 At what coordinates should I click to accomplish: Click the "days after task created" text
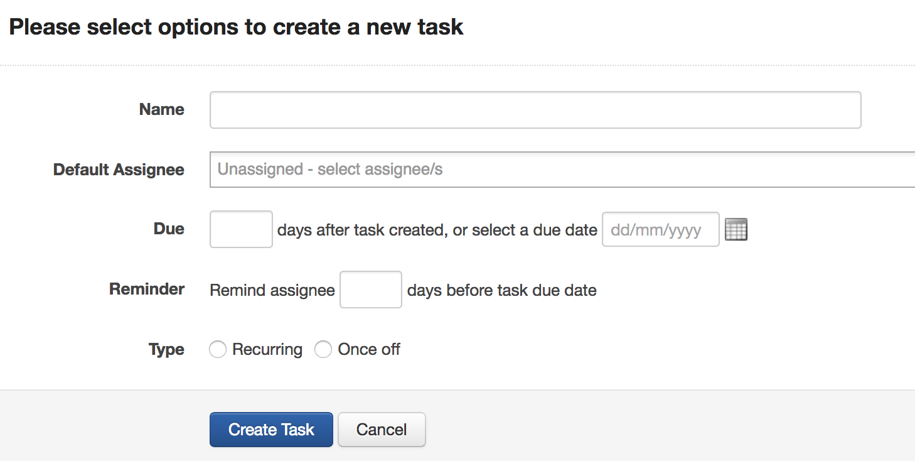[361, 230]
